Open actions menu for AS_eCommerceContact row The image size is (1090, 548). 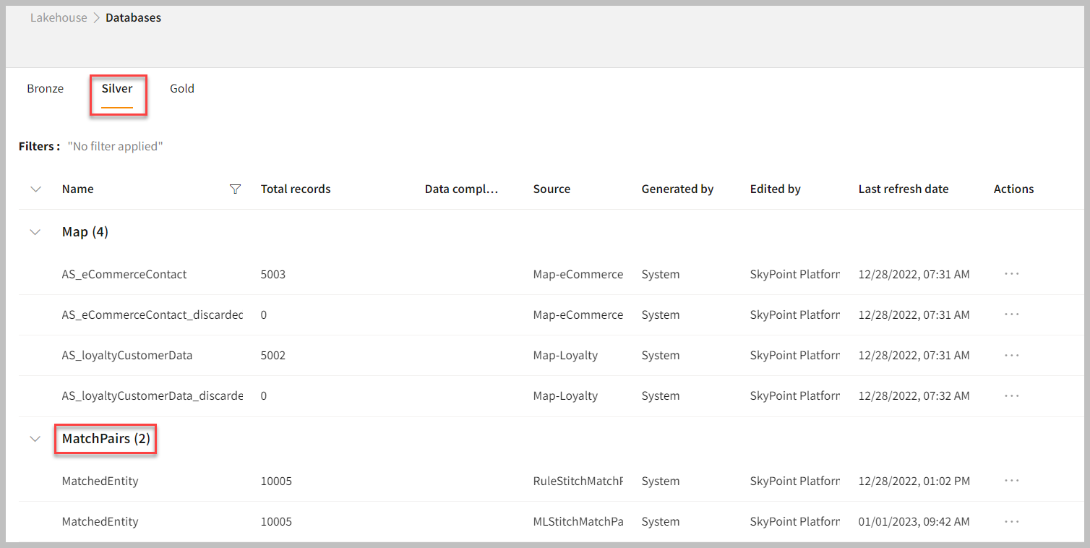tap(1011, 274)
